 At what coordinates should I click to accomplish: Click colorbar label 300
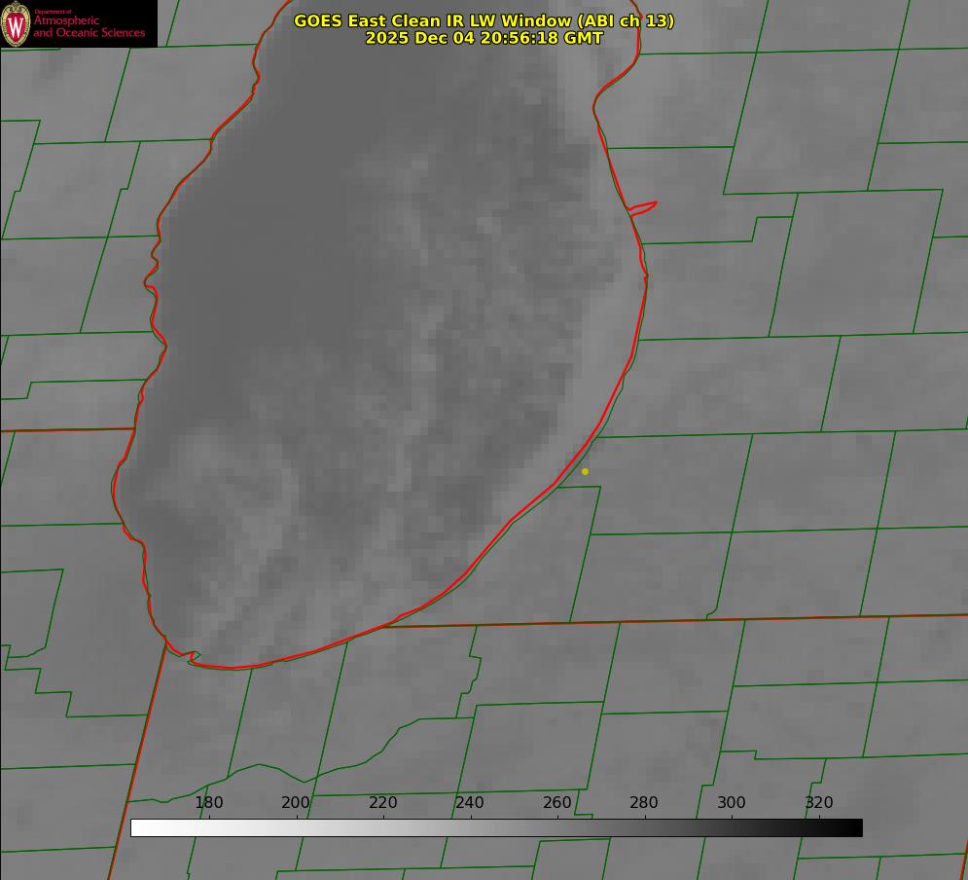[x=732, y=802]
